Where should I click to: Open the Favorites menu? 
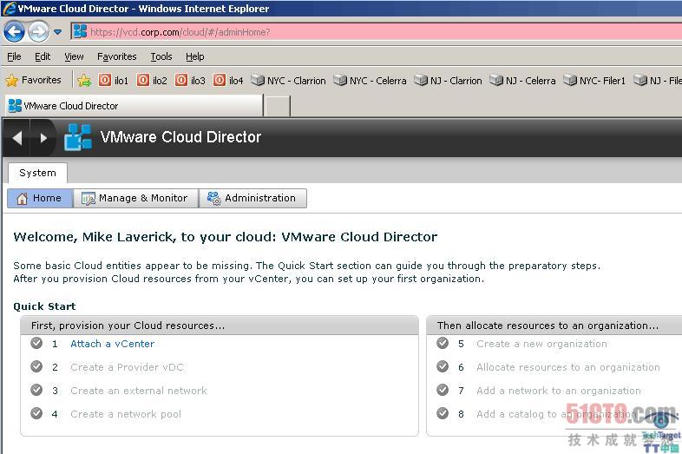116,56
